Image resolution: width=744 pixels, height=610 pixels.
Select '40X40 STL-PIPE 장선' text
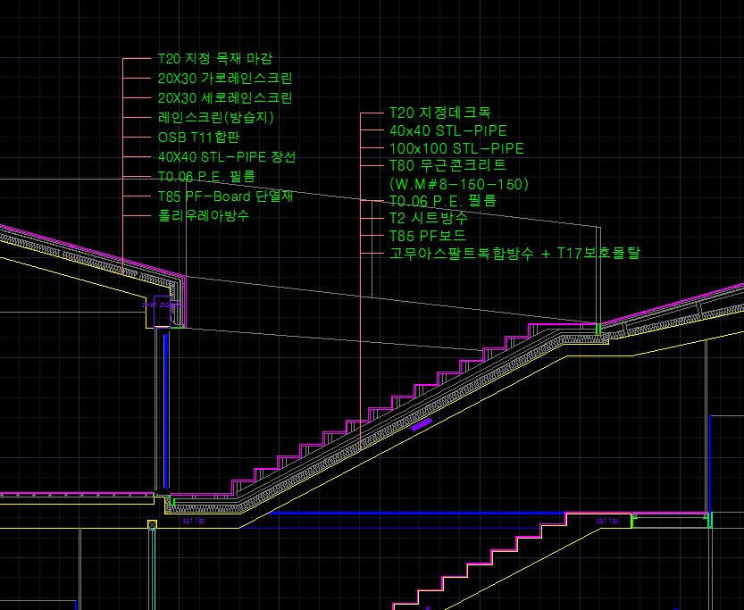(x=226, y=157)
